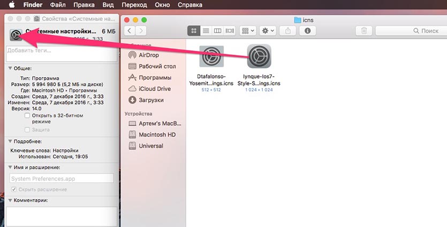The width and height of the screenshot is (447, 227).
Task: Switch to icon view mode
Action: (194, 31)
